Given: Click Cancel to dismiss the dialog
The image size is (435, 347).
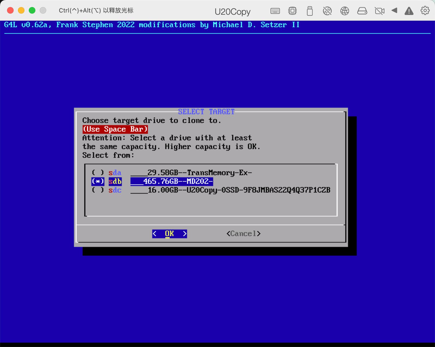Looking at the screenshot, I should coord(243,233).
